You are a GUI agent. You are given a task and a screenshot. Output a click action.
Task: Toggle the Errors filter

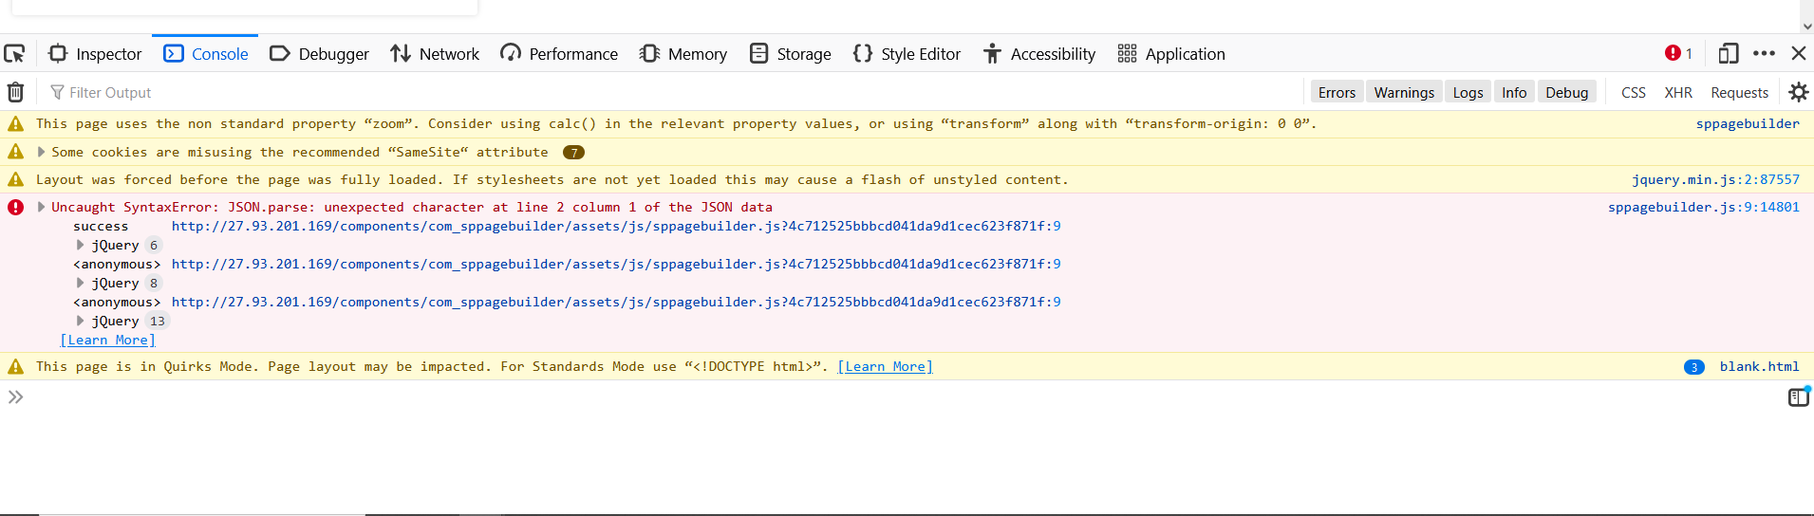point(1337,92)
